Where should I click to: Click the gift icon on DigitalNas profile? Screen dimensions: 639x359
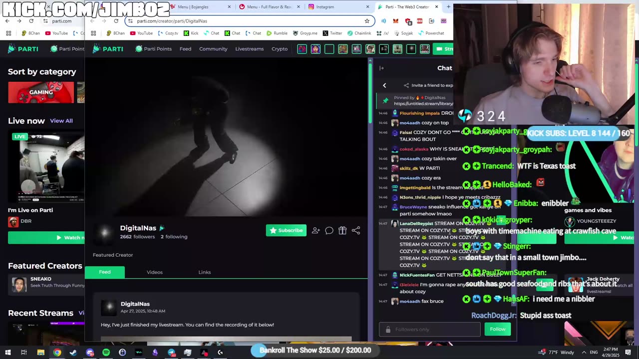coord(342,230)
